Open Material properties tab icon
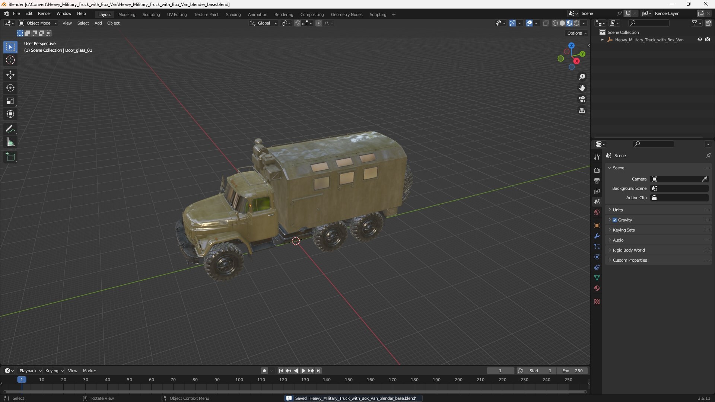The width and height of the screenshot is (715, 402). [x=597, y=288]
